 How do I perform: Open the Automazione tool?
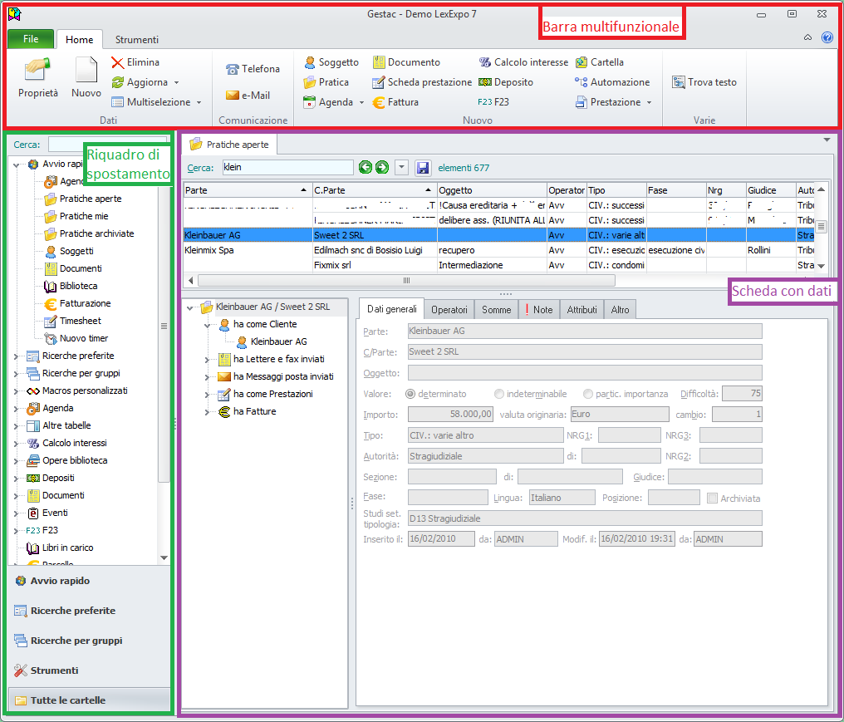[x=612, y=82]
